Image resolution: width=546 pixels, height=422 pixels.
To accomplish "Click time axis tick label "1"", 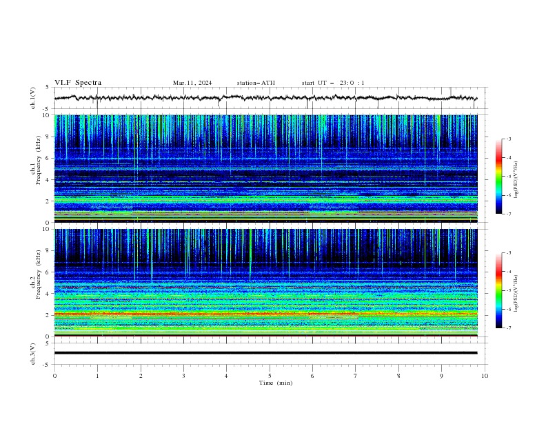I will pyautogui.click(x=97, y=376).
